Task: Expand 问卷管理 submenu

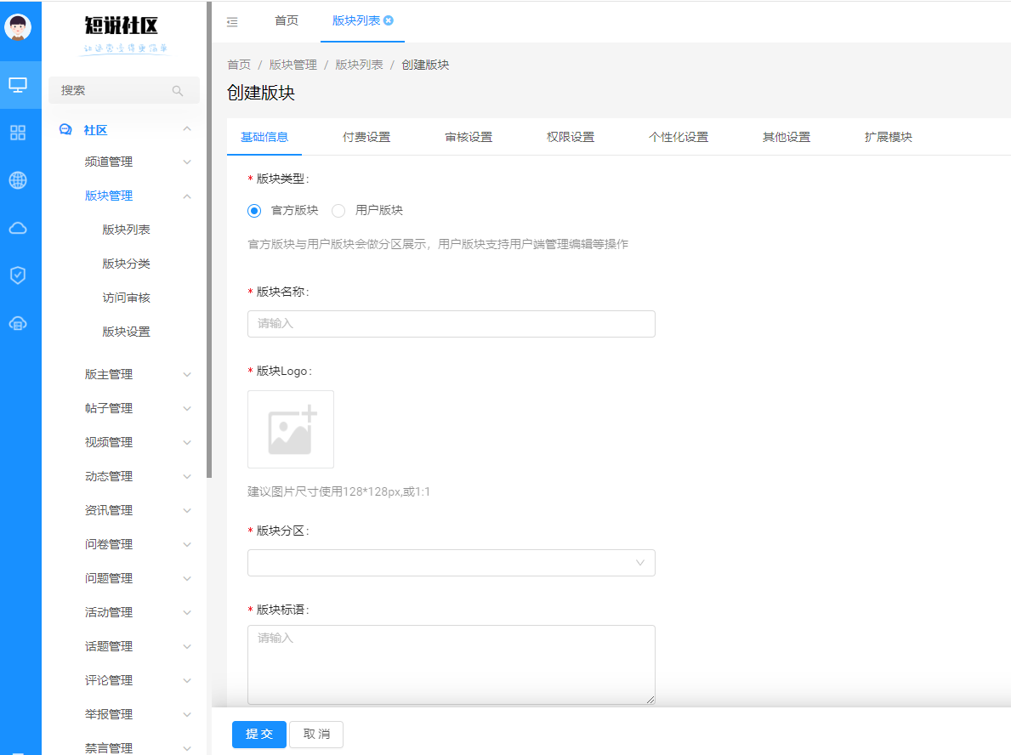Action: tap(187, 544)
